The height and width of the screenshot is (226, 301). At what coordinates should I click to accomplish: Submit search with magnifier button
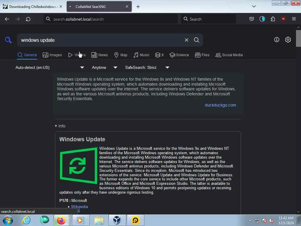pos(196,40)
